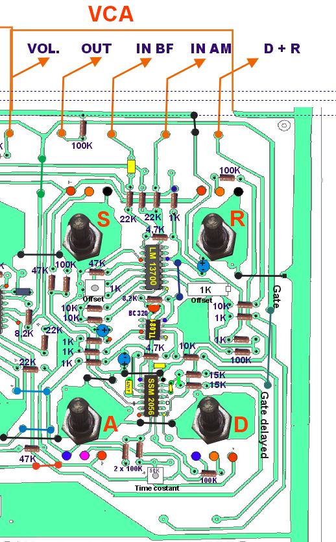Screen dimensions: 336x542
Task: Click the black pad beside the S label
Action: point(107,191)
